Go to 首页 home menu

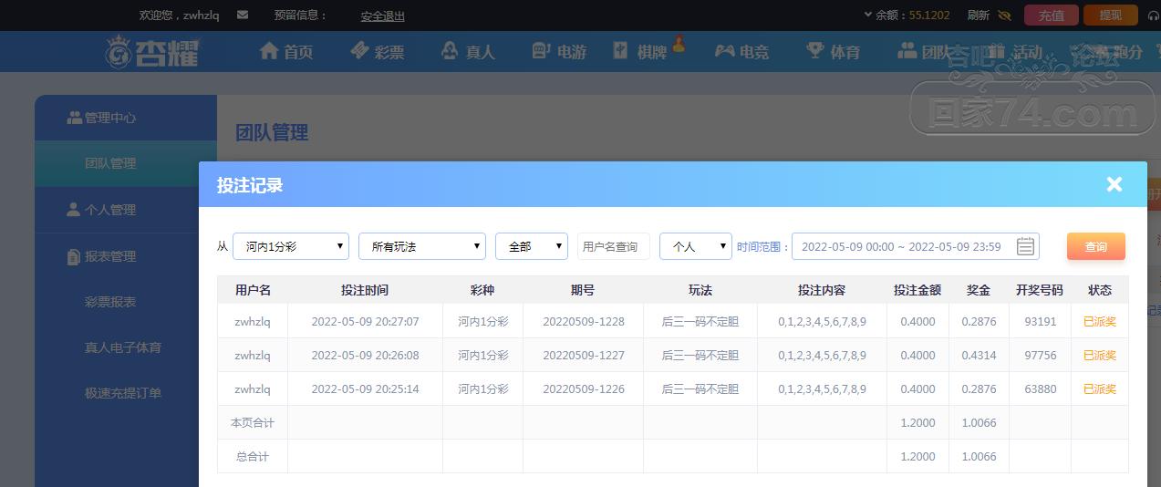tap(286, 51)
